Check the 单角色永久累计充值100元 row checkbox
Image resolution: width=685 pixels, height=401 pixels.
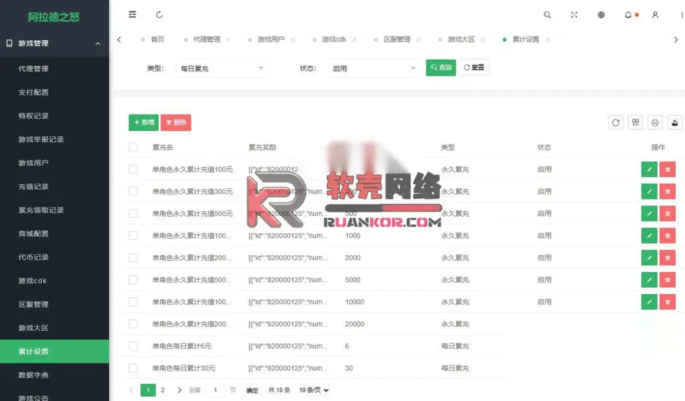(134, 169)
